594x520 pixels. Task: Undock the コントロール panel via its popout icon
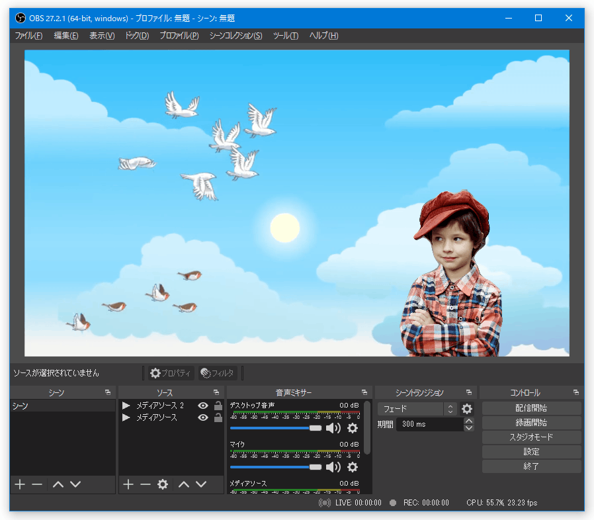[576, 392]
